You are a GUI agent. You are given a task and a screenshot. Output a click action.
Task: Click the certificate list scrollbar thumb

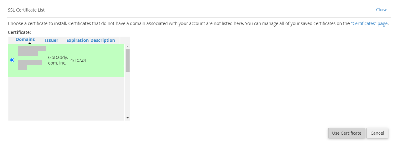[x=127, y=60]
